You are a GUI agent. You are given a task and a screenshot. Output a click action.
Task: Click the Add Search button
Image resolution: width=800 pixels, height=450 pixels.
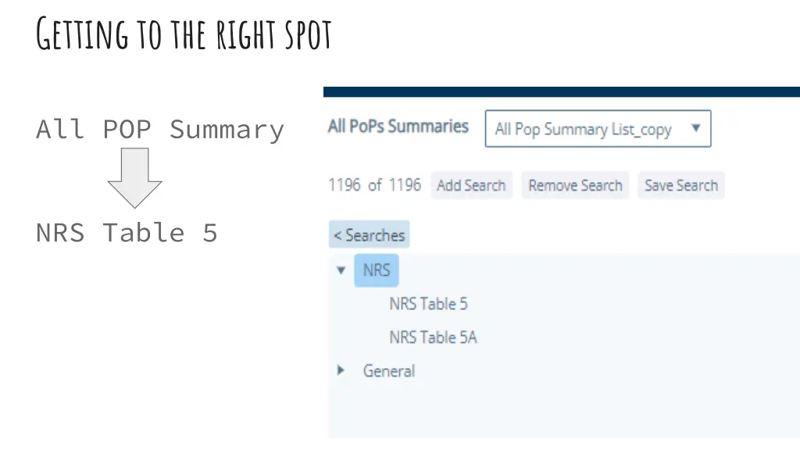[471, 185]
